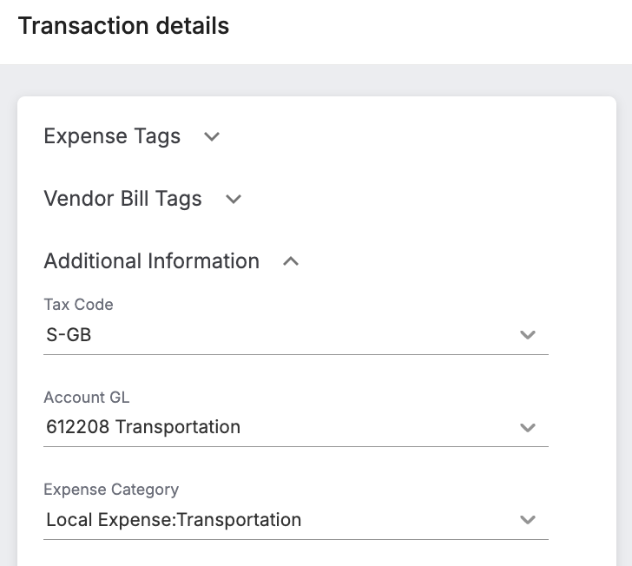The image size is (632, 566).
Task: Click the Additional Information section heading
Action: point(152,260)
